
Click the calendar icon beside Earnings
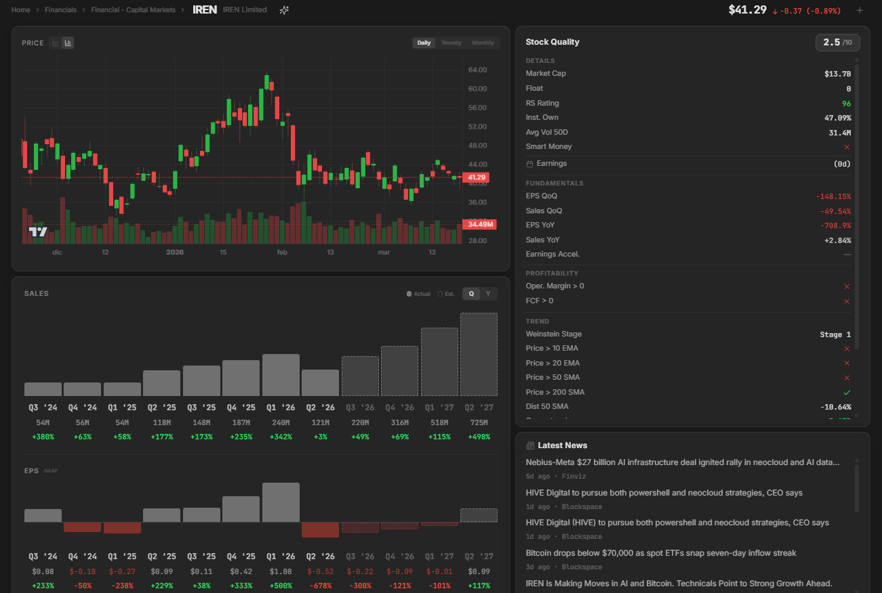coord(529,164)
